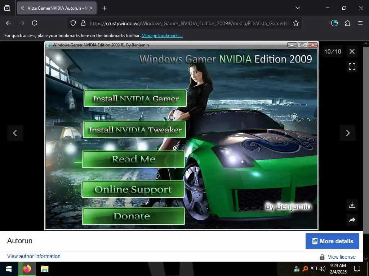Click the forward navigation arrow
Image resolution: width=369 pixels, height=276 pixels.
coord(22,23)
